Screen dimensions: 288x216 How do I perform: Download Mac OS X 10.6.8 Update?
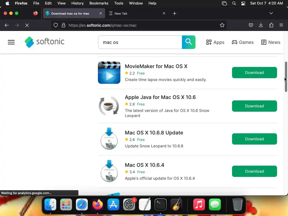tap(254, 139)
